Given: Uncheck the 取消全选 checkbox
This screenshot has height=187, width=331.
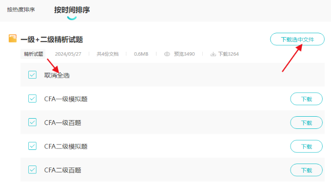Looking at the screenshot, I should [x=32, y=75].
